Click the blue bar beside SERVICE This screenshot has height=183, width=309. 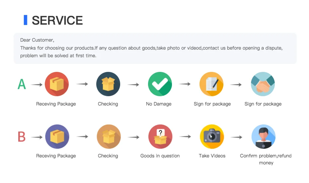tap(26, 20)
